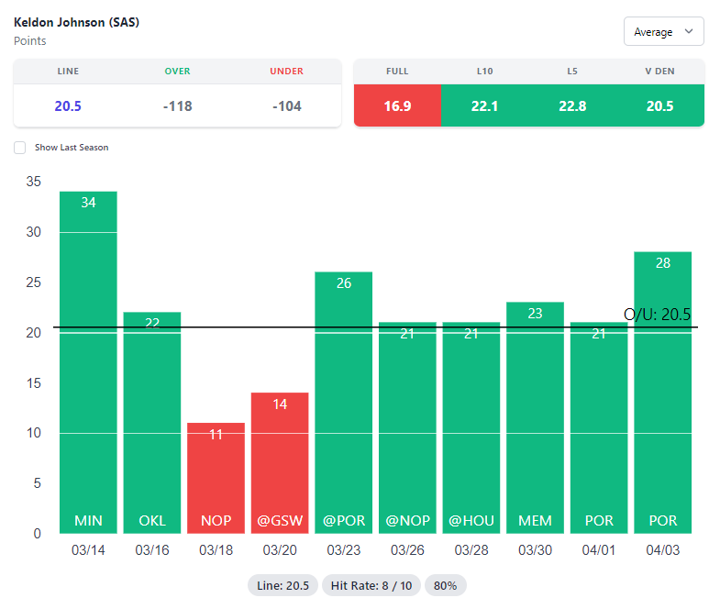709x598 pixels.
Task: Click the FULL season average 16.9 cell
Action: (x=397, y=105)
